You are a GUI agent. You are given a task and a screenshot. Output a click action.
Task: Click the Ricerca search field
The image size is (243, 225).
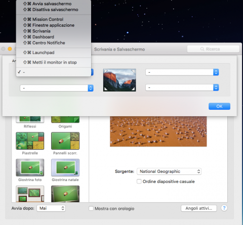(x=213, y=49)
